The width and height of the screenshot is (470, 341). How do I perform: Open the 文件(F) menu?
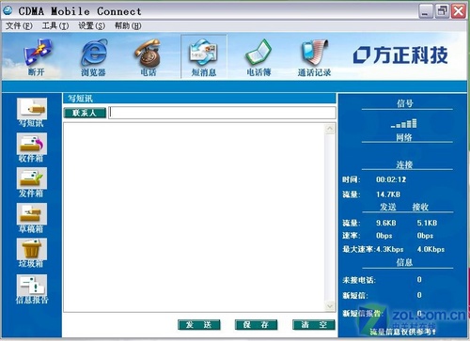tap(19, 25)
